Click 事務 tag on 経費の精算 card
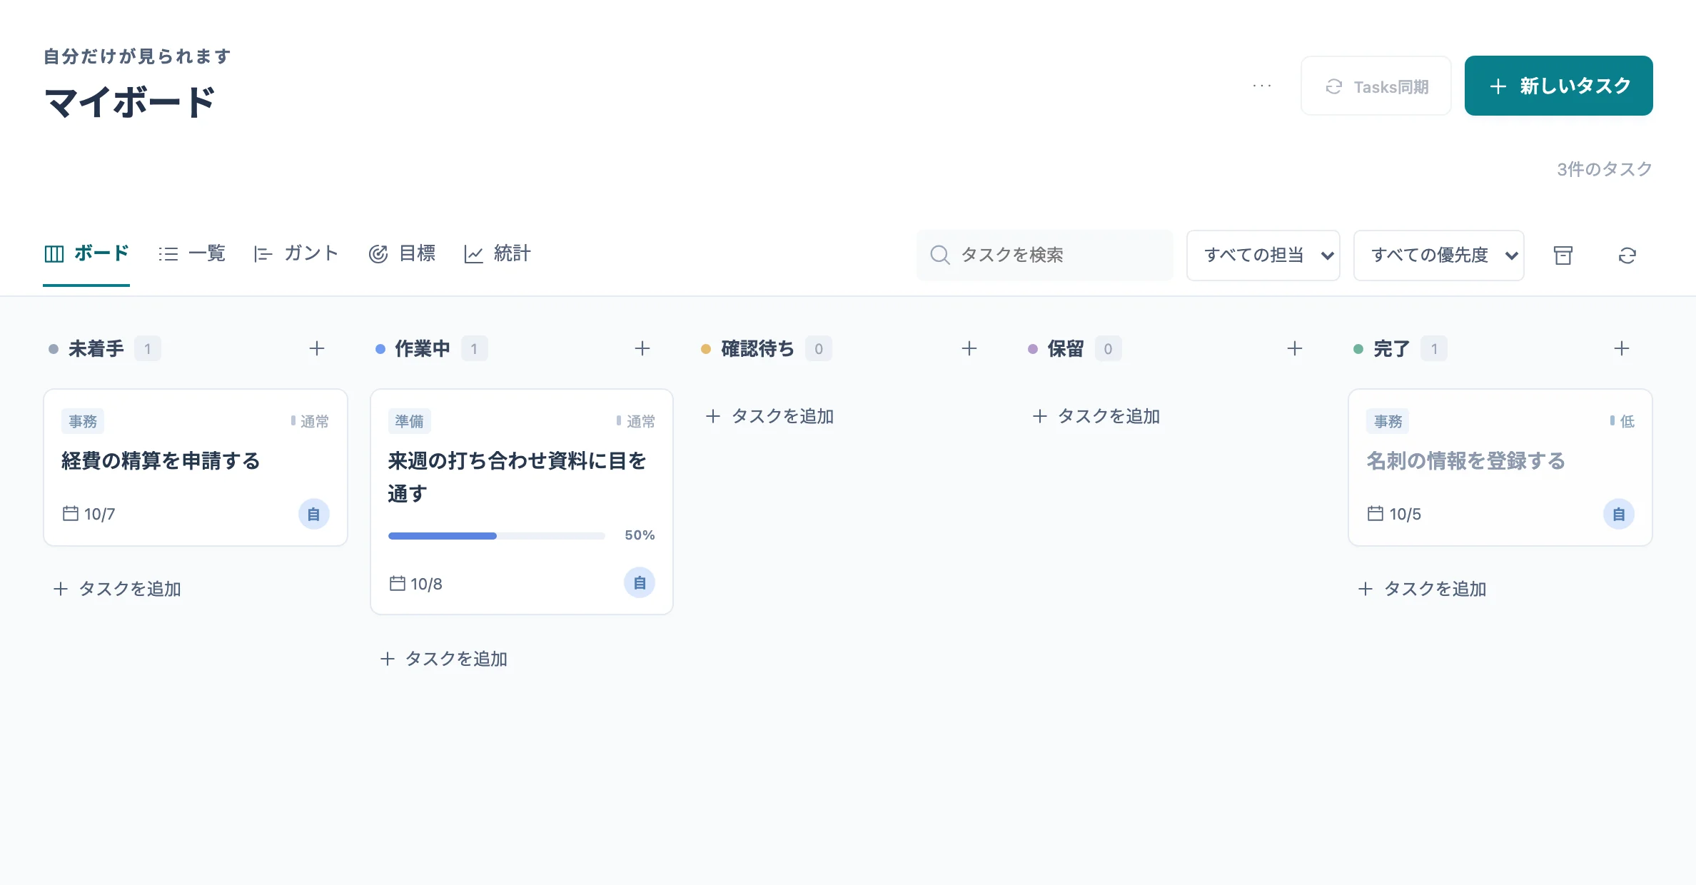1696x885 pixels. (x=83, y=421)
